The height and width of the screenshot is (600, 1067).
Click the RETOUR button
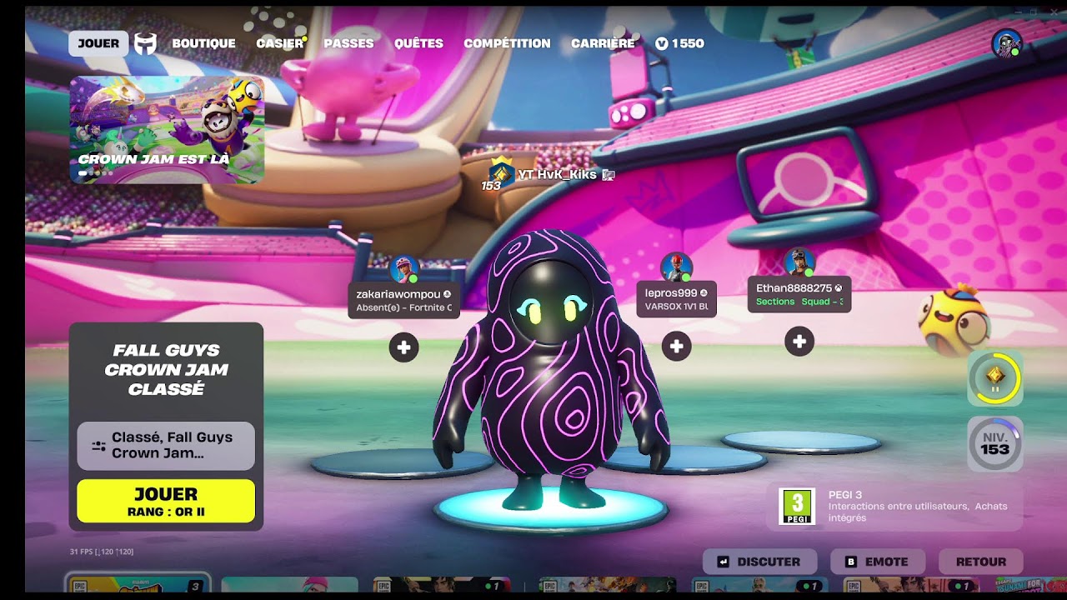click(x=980, y=562)
